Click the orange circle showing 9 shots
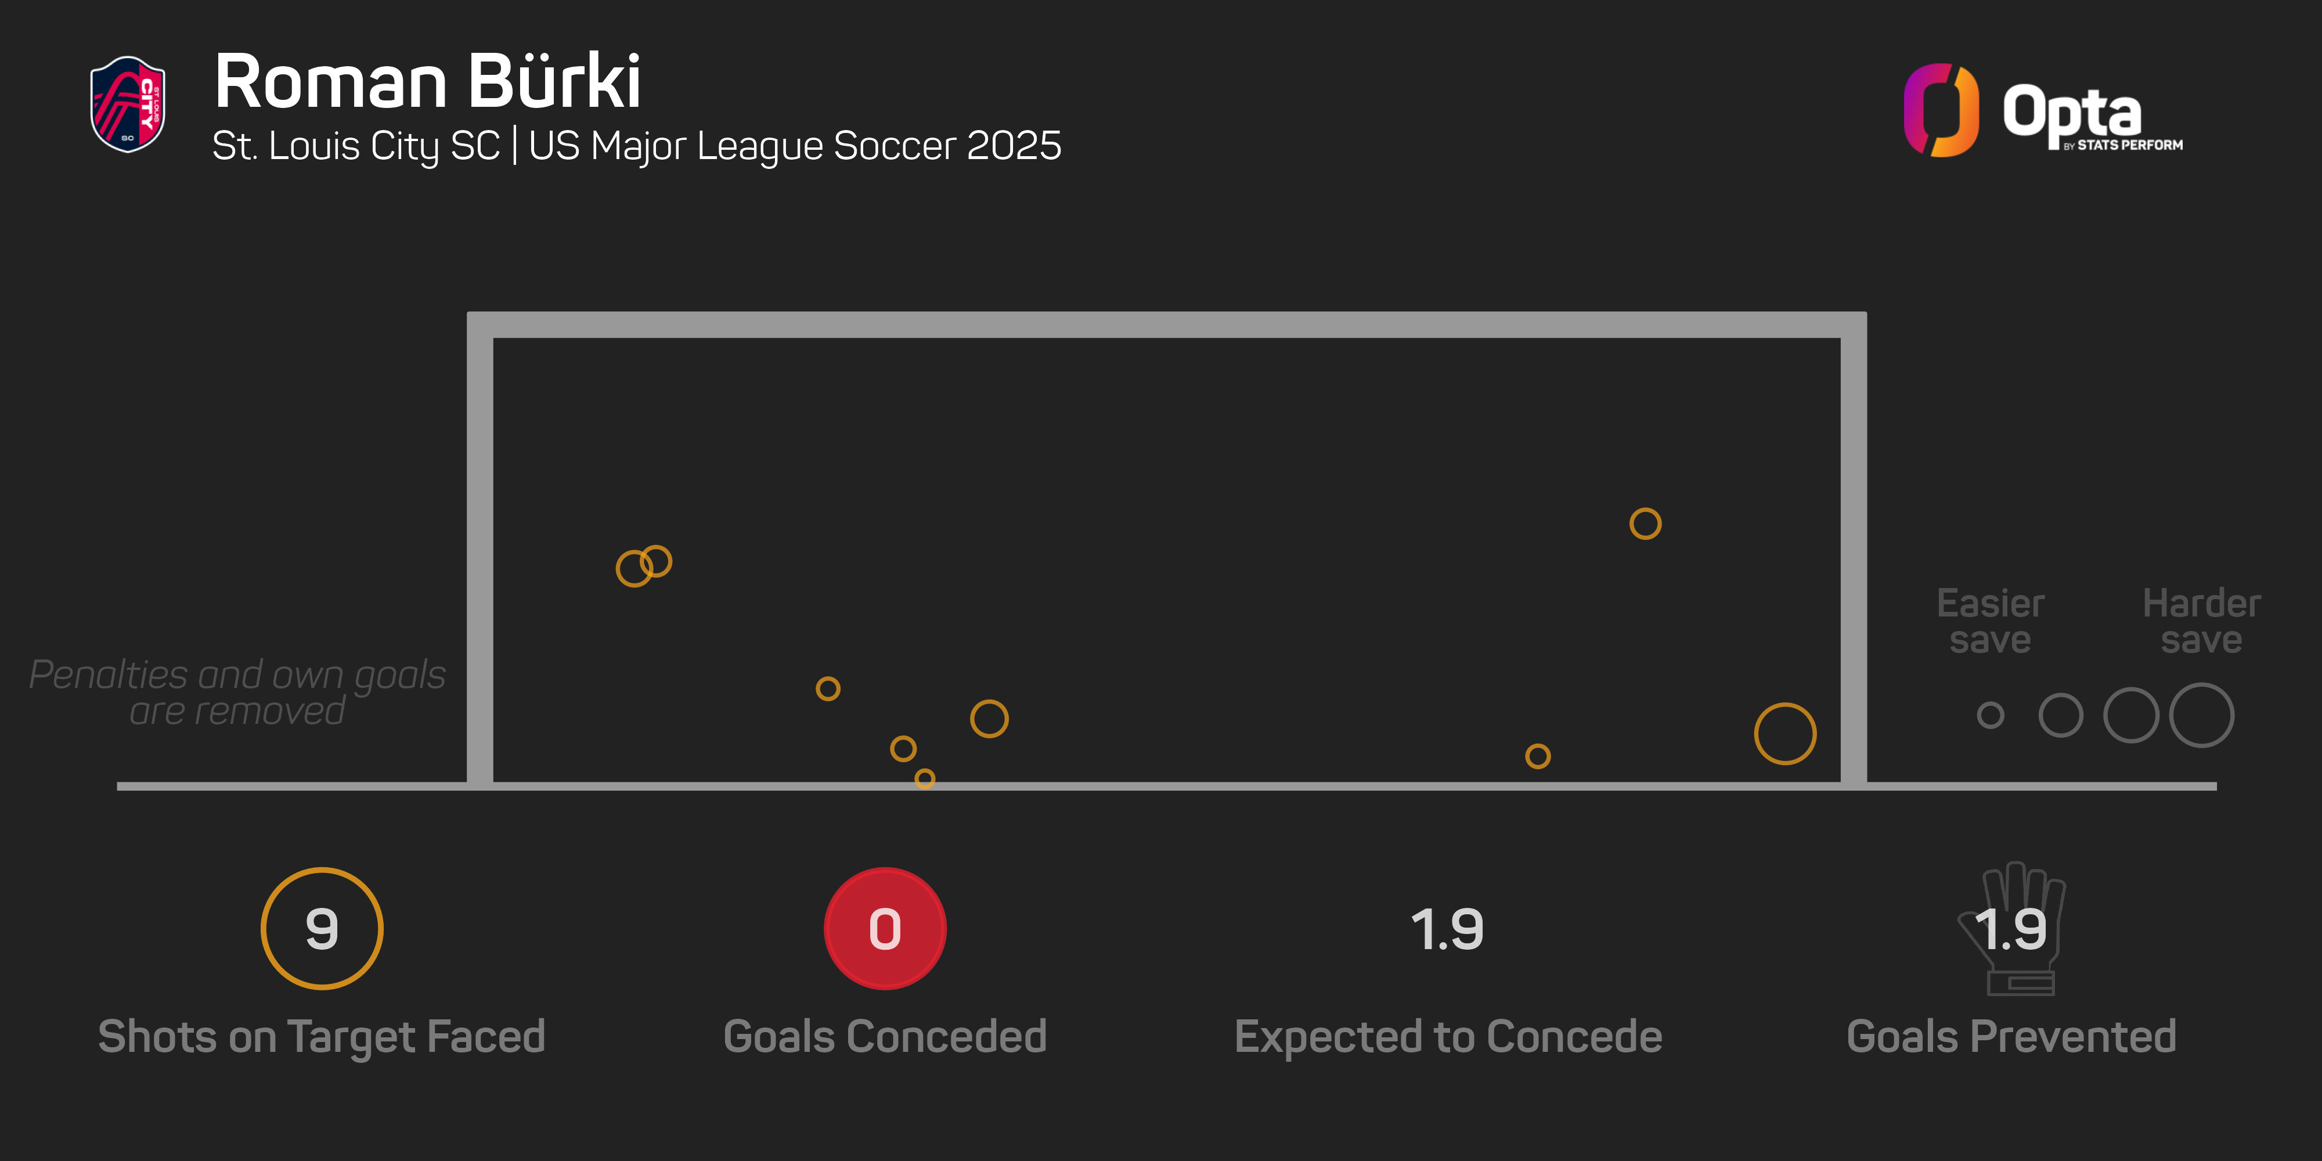This screenshot has width=2322, height=1161. [x=322, y=928]
